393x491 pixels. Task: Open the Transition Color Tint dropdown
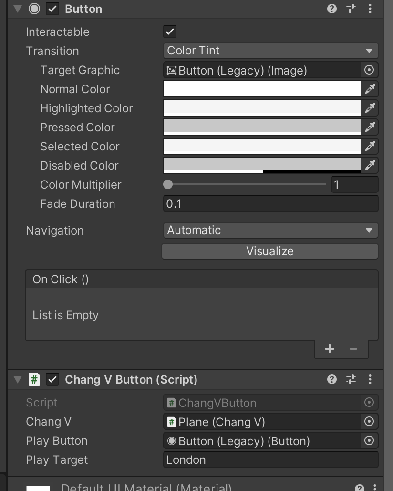270,51
